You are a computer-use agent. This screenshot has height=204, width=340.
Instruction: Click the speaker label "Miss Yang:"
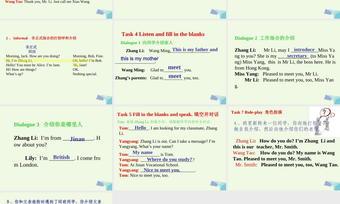tap(247, 74)
